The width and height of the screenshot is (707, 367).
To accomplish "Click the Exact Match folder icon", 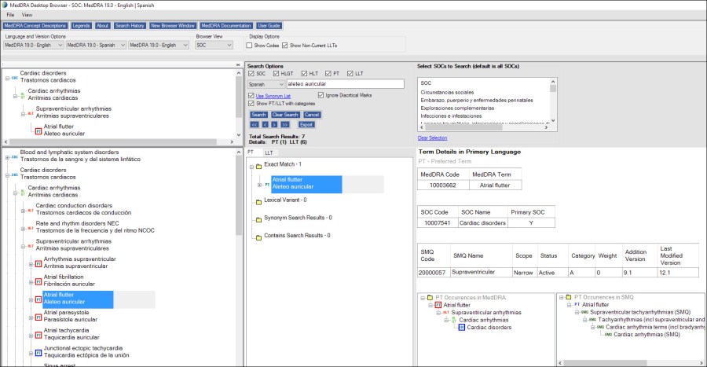I will pos(258,167).
